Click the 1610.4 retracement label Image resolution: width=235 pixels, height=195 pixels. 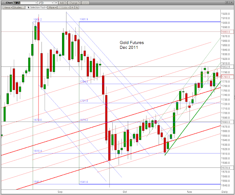(x=37, y=151)
